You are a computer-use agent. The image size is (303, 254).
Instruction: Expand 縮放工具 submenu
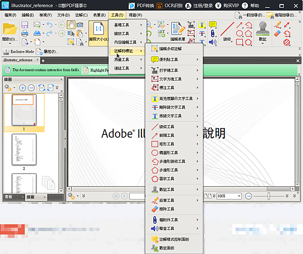pyautogui.click(x=127, y=33)
